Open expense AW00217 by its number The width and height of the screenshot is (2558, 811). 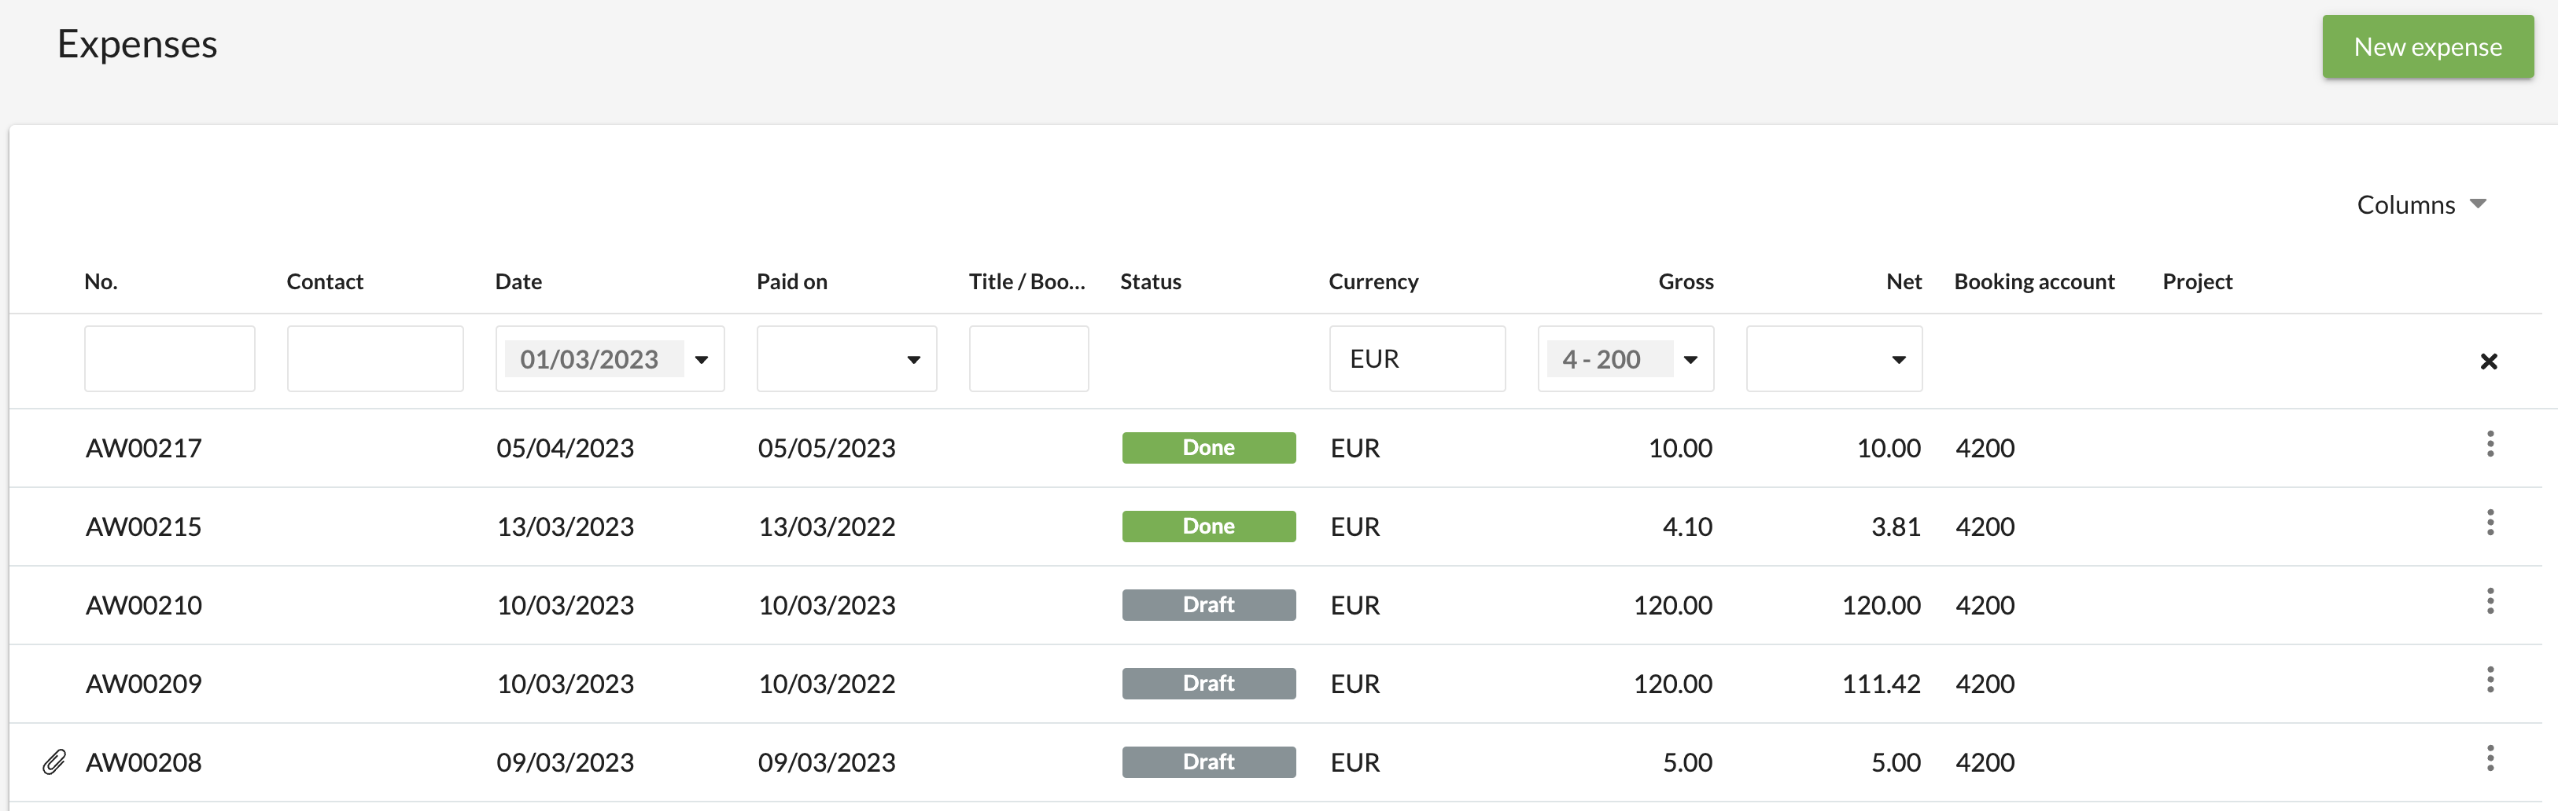point(144,449)
